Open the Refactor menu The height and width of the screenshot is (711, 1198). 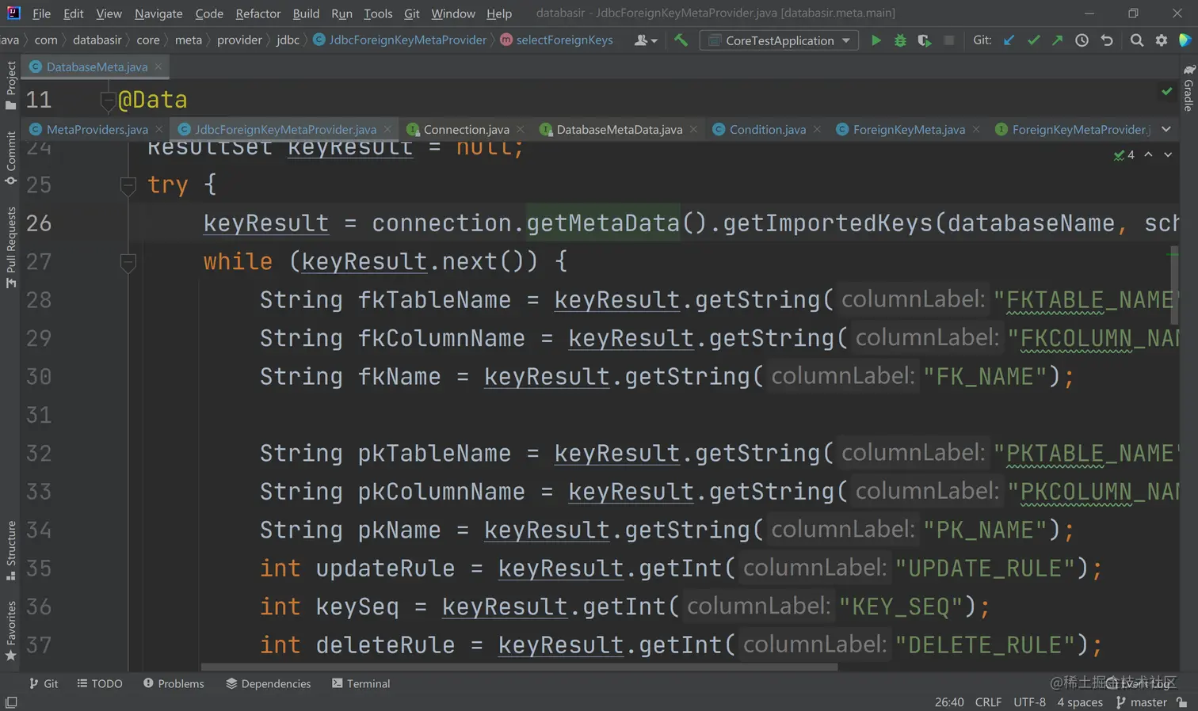(258, 13)
